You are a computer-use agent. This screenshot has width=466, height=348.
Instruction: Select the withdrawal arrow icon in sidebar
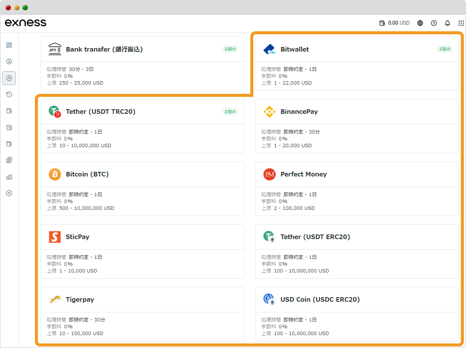coord(9,78)
